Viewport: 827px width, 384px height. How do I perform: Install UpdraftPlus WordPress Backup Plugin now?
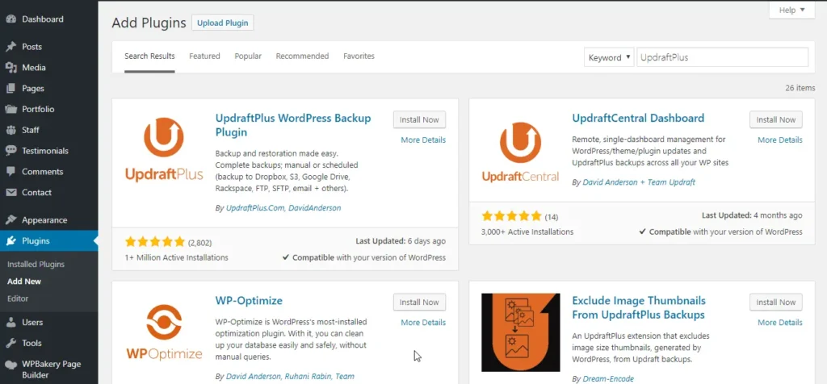coord(419,119)
